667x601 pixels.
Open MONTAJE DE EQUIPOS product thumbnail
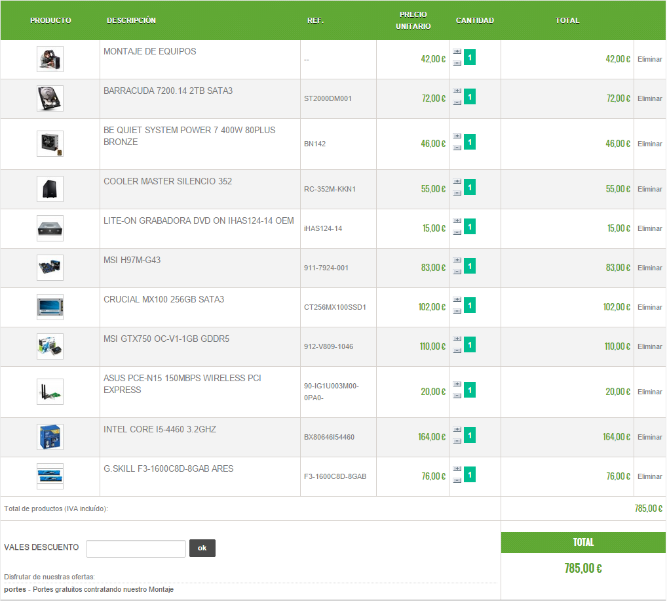[50, 59]
